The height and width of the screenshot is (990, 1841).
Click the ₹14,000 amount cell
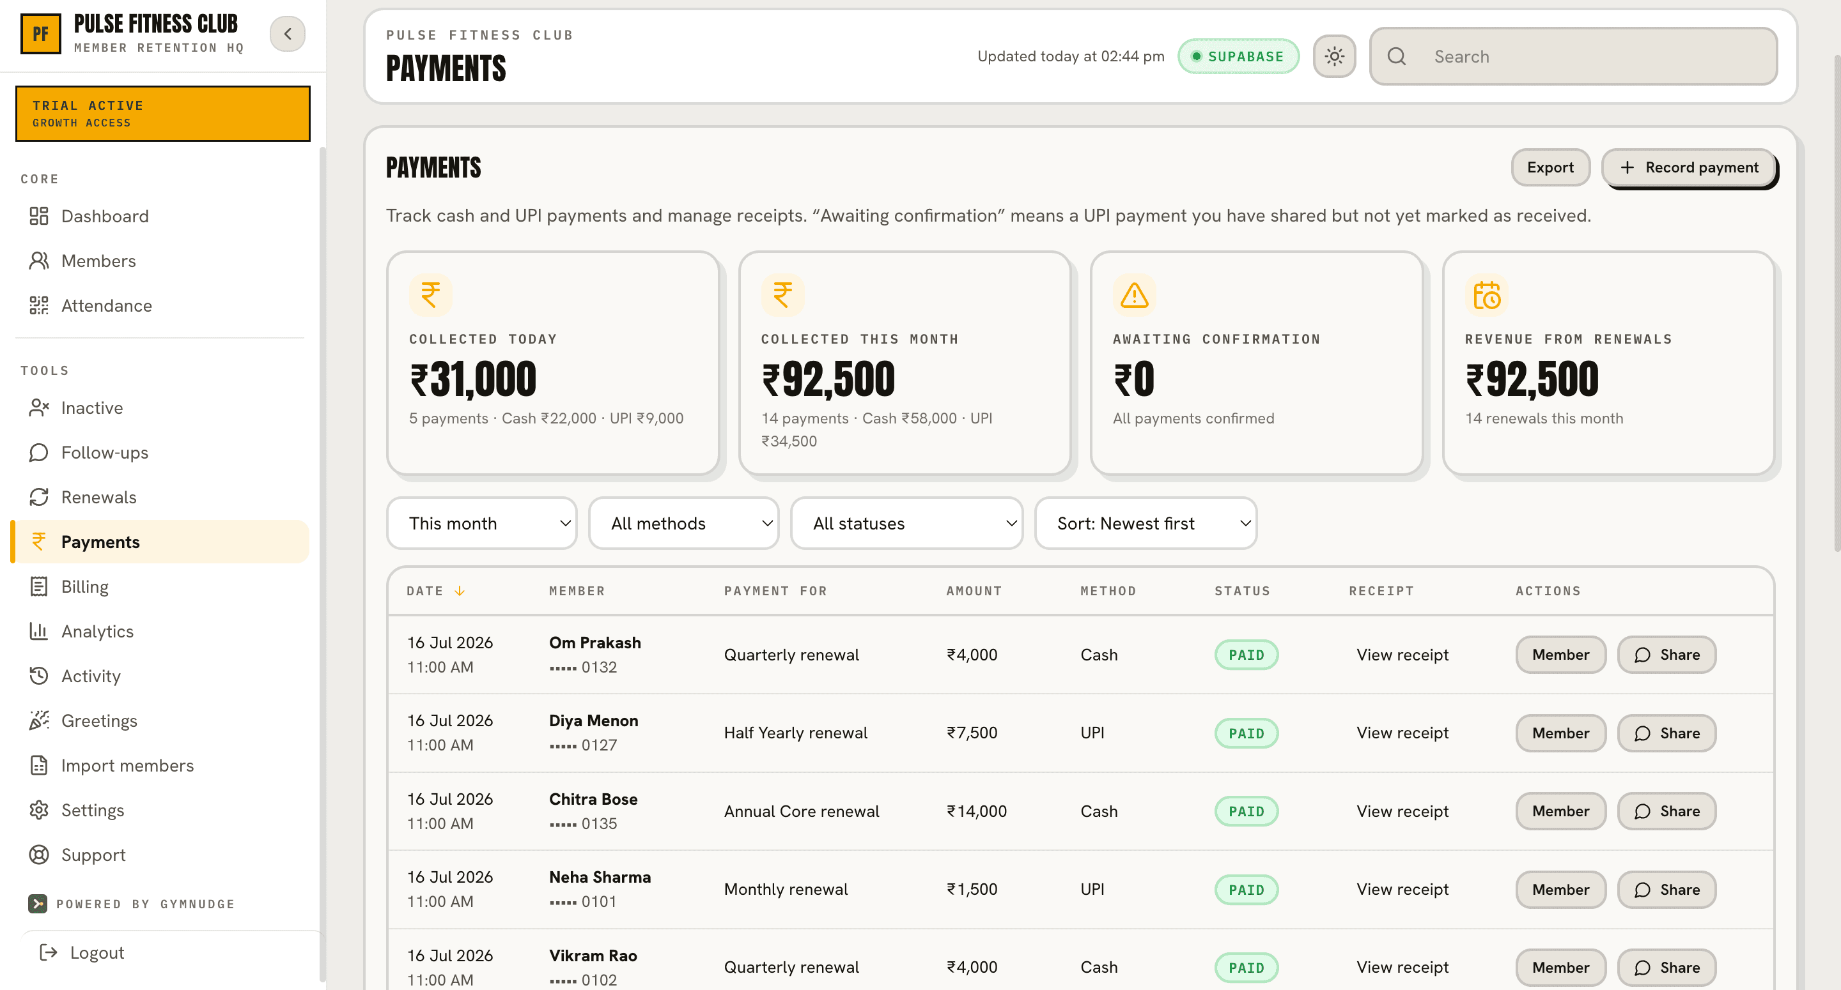tap(976, 811)
